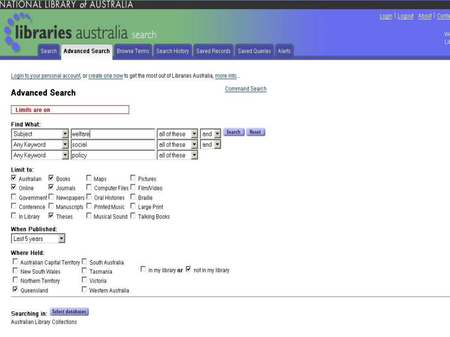Open Command Search link
This screenshot has width=450, height=337.
(246, 89)
